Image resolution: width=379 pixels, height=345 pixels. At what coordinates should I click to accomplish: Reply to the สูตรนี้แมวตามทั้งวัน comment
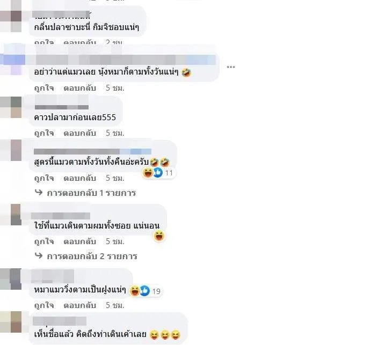[80, 178]
